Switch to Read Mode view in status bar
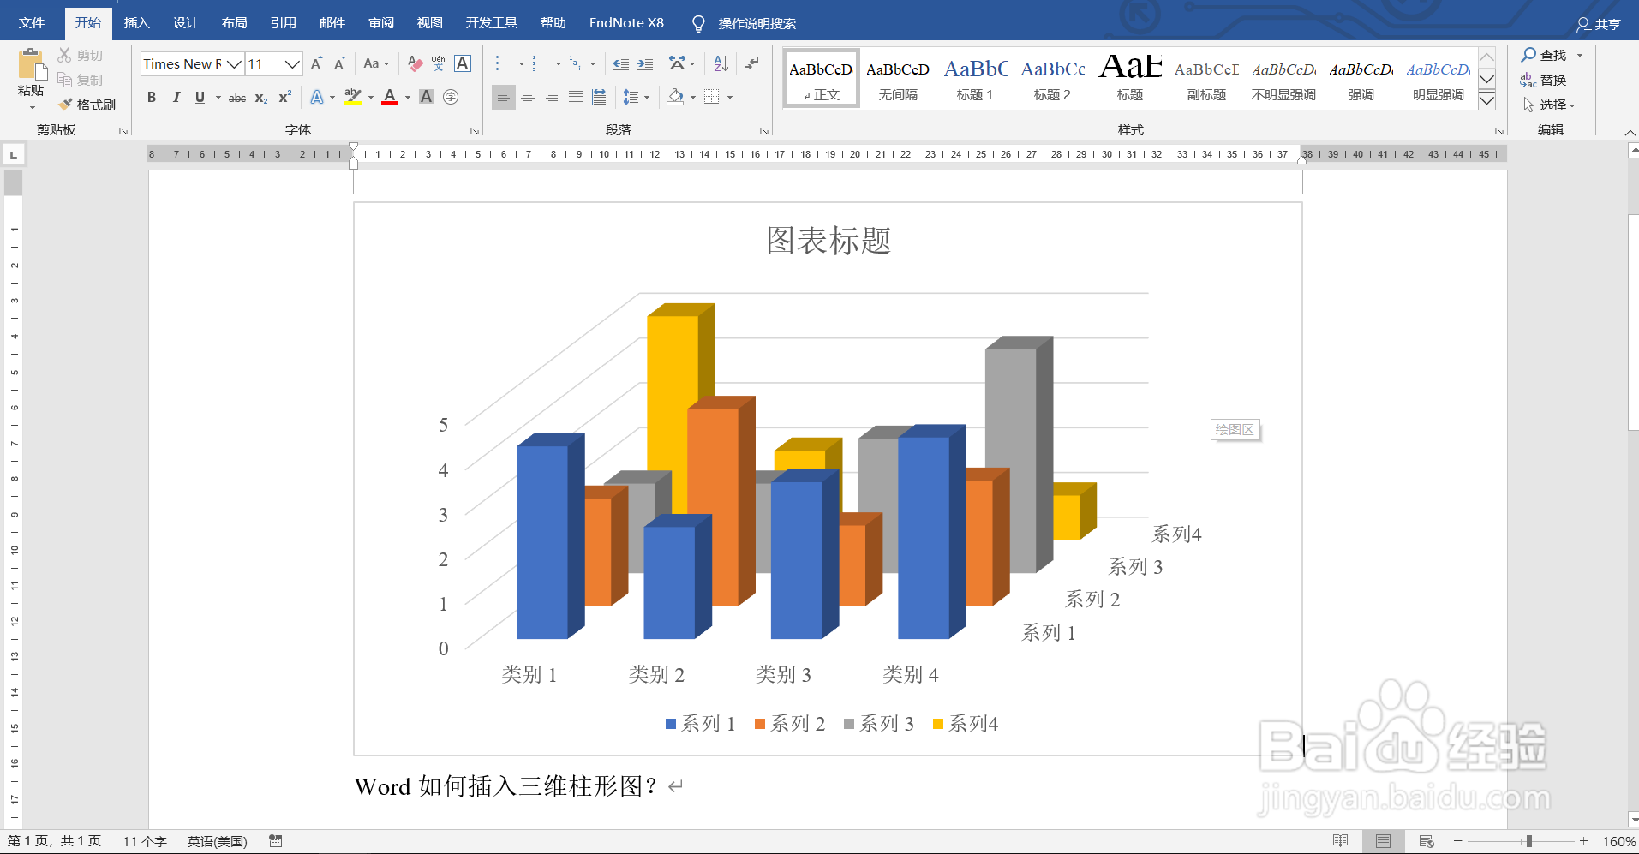Image resolution: width=1639 pixels, height=854 pixels. point(1341,841)
